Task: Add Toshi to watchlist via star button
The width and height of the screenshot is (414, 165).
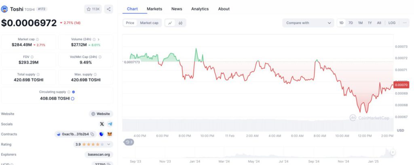Action: [93, 9]
